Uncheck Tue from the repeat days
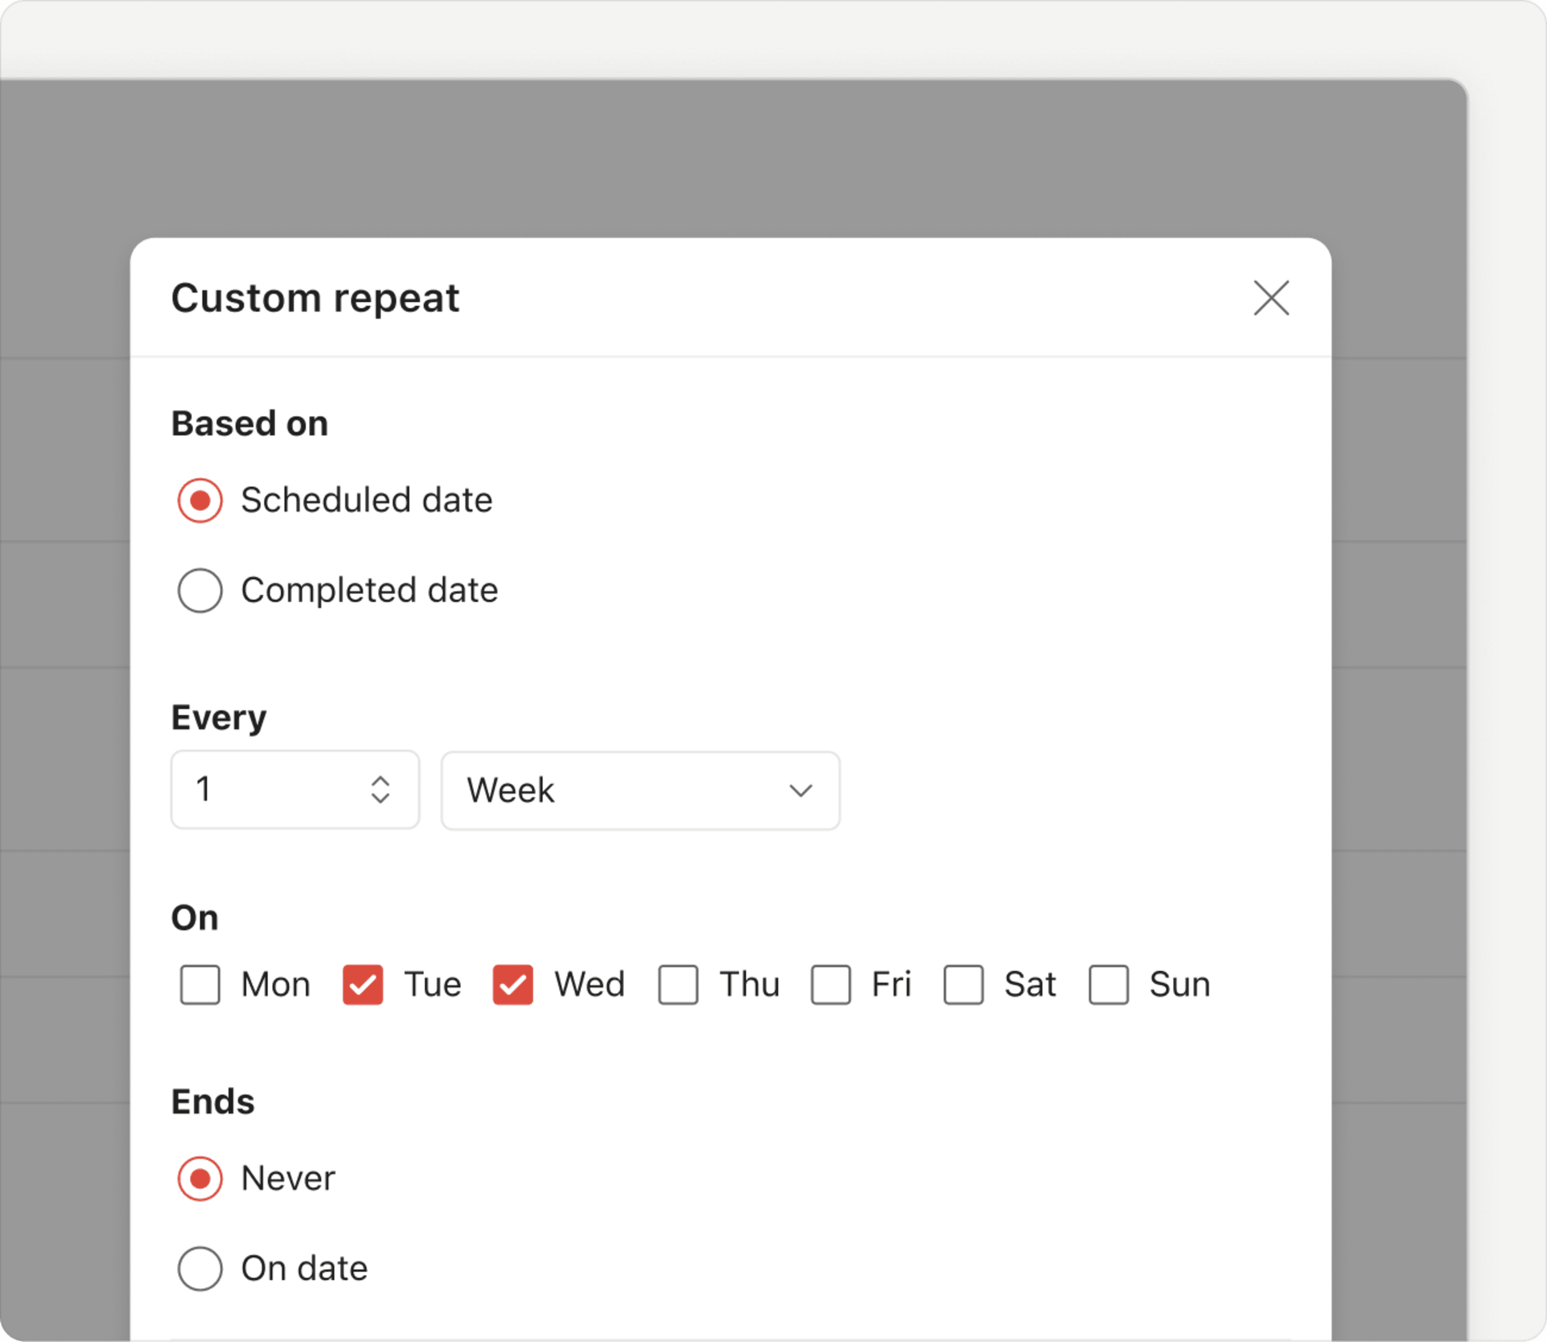 coord(363,985)
